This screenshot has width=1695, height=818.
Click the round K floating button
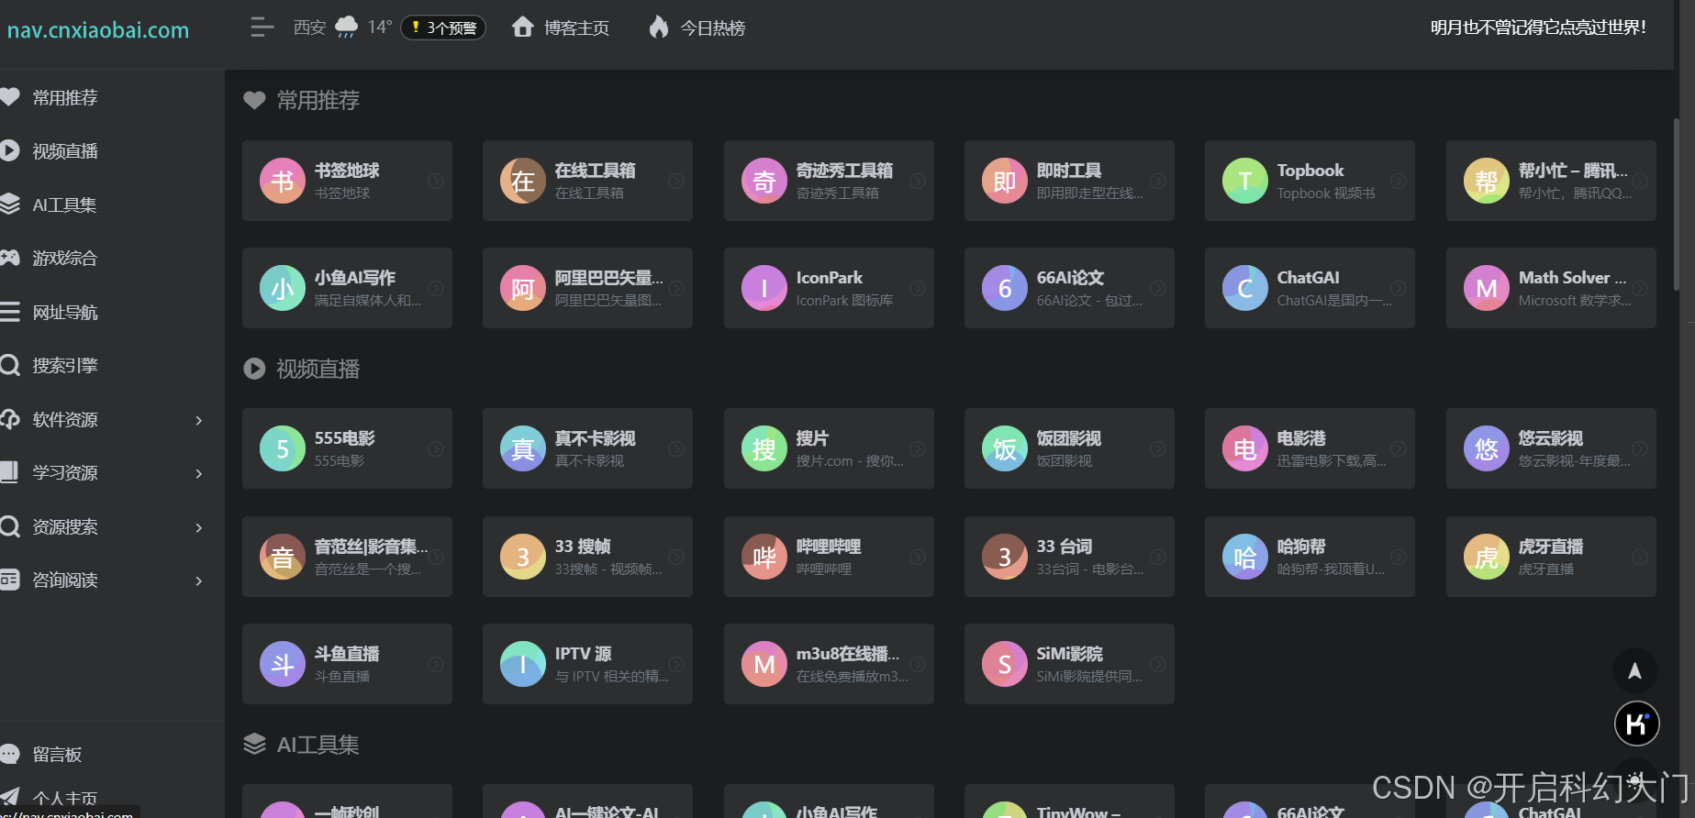pyautogui.click(x=1636, y=724)
